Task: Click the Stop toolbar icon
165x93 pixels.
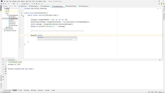Action: [x=42, y=4]
